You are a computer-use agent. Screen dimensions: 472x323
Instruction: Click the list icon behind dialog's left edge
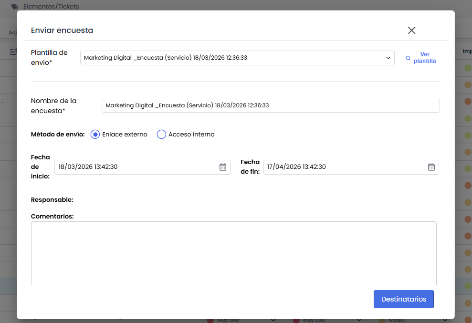point(13,51)
